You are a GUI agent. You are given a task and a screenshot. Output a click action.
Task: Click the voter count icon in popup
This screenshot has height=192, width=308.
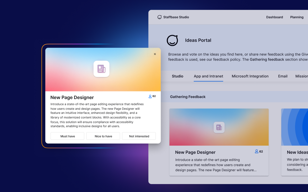point(150,97)
